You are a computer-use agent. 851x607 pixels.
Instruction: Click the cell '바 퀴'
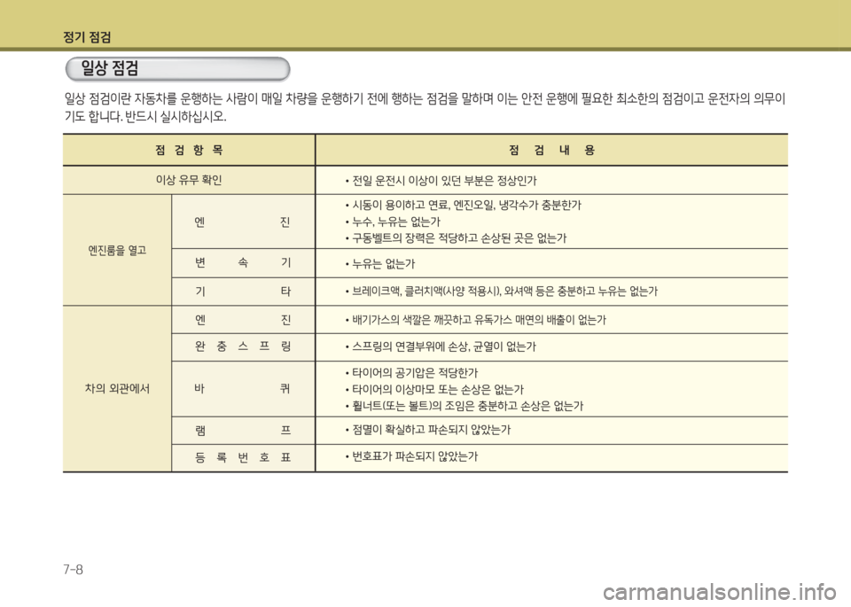pos(243,388)
